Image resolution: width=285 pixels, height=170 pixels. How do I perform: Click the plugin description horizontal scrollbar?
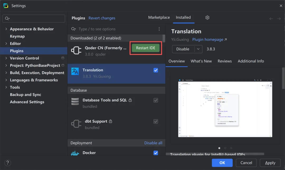[215, 154]
